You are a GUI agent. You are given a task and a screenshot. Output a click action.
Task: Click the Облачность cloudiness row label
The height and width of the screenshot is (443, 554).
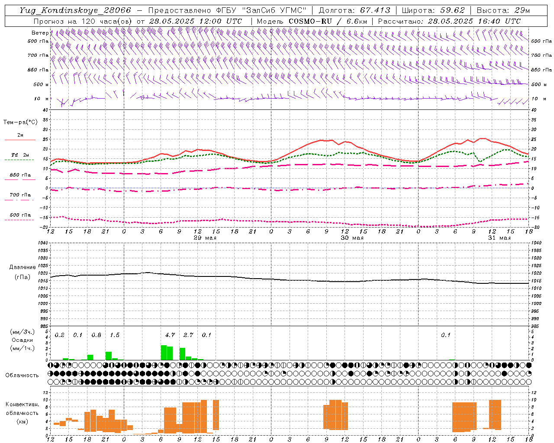click(22, 375)
